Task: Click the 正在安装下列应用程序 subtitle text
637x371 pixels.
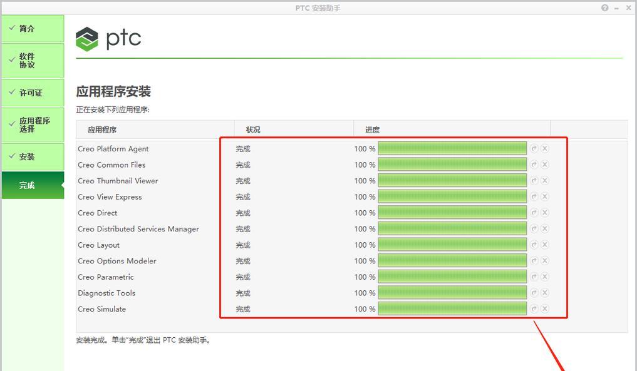Action: [113, 109]
